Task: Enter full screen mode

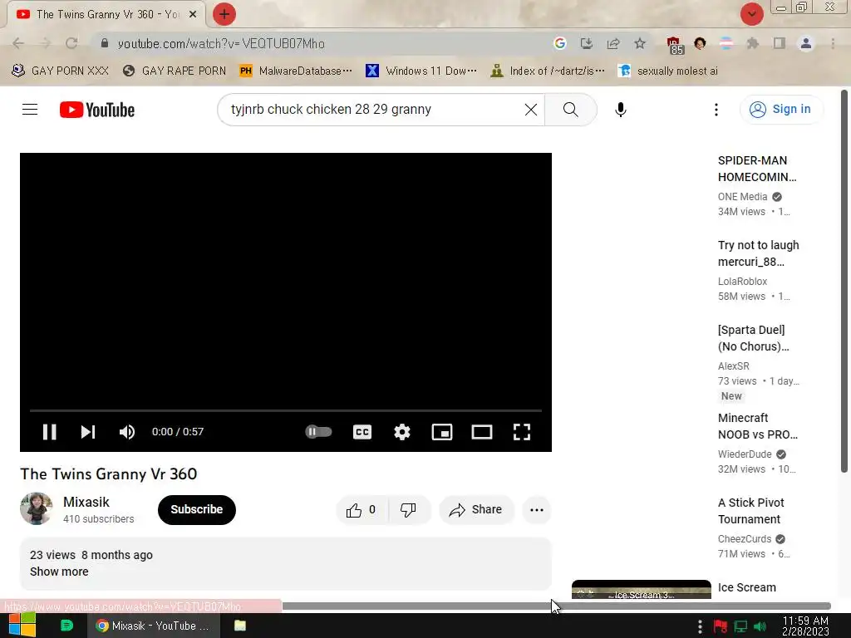Action: [522, 432]
